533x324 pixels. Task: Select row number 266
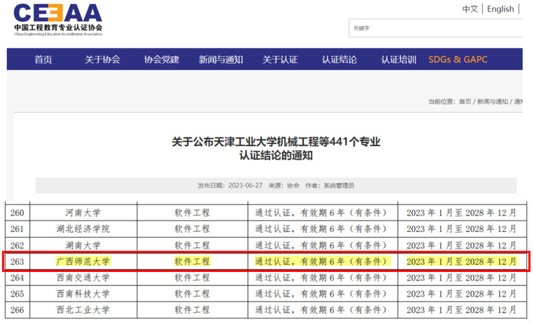17,310
